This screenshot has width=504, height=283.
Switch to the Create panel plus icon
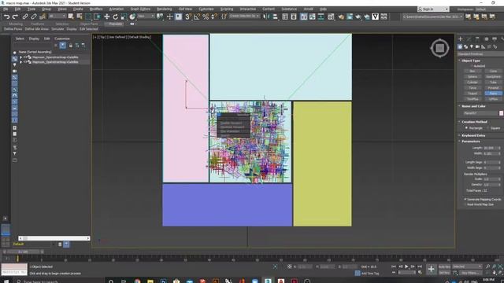pos(460,39)
